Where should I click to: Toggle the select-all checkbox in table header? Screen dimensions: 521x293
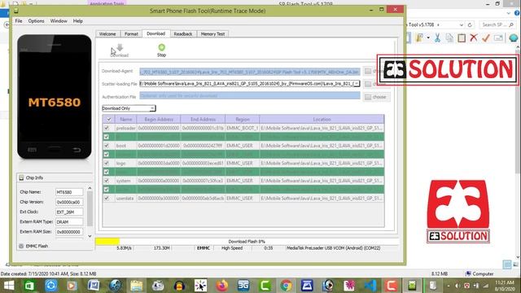point(108,120)
